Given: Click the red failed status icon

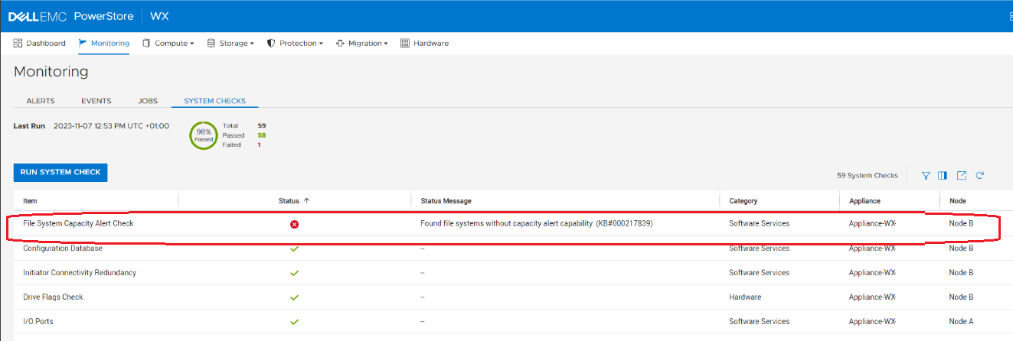Looking at the screenshot, I should tap(294, 224).
